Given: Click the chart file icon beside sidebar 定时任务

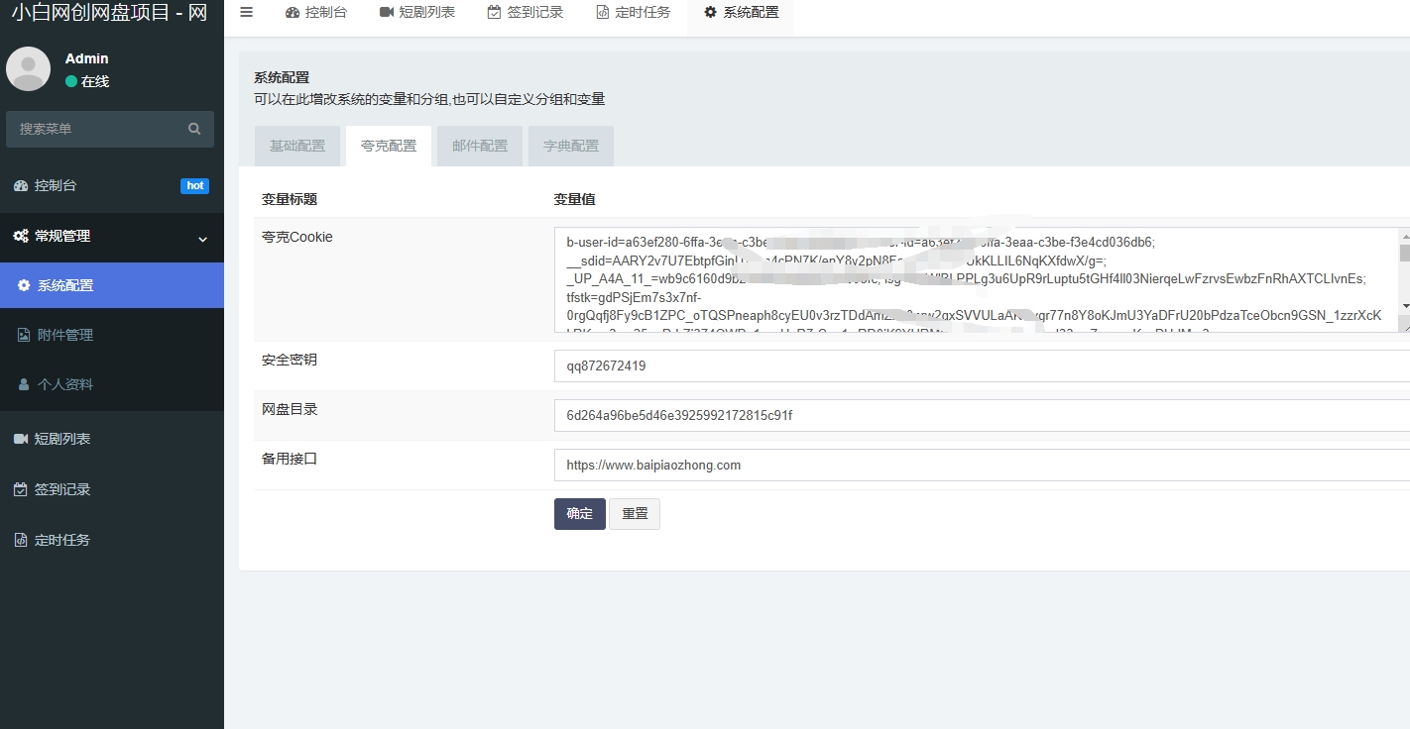Looking at the screenshot, I should (x=20, y=540).
